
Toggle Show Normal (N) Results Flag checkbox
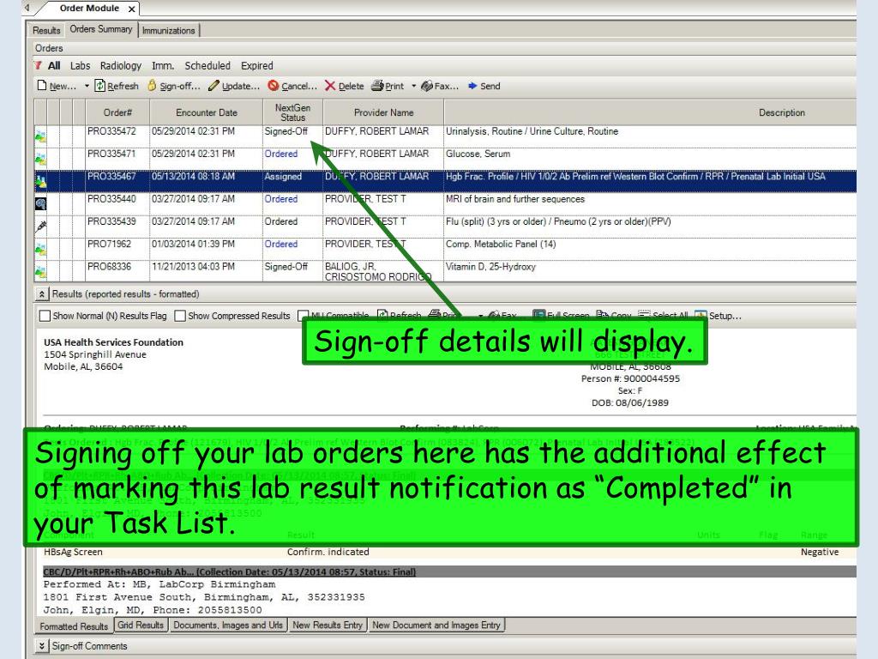tap(45, 316)
